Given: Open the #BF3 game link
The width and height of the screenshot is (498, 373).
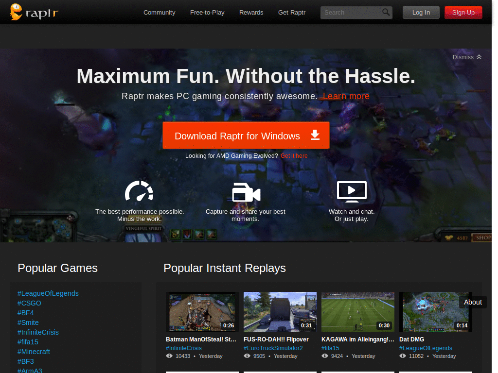Looking at the screenshot, I should coord(25,361).
